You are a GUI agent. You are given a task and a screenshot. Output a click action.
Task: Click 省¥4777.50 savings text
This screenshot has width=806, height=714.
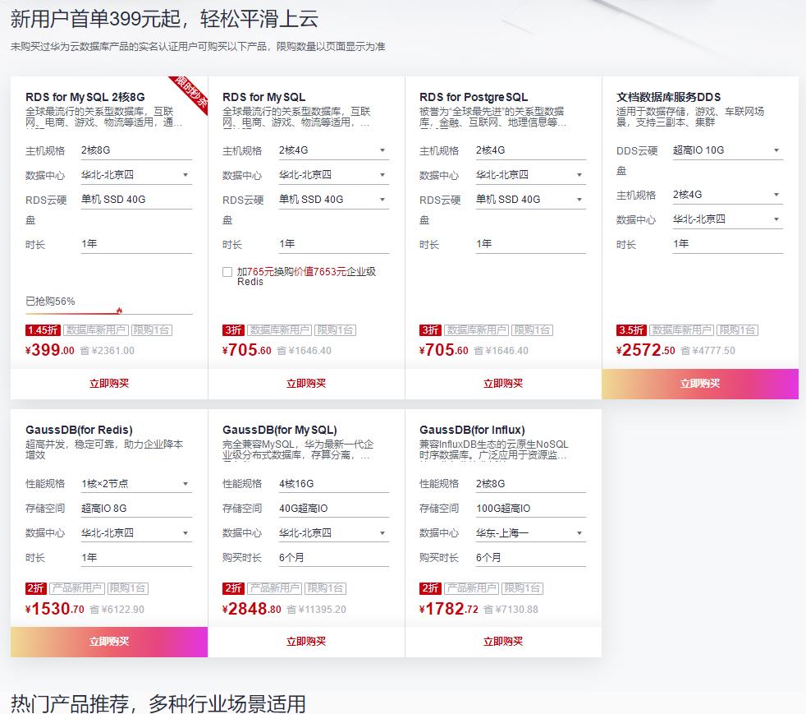708,351
